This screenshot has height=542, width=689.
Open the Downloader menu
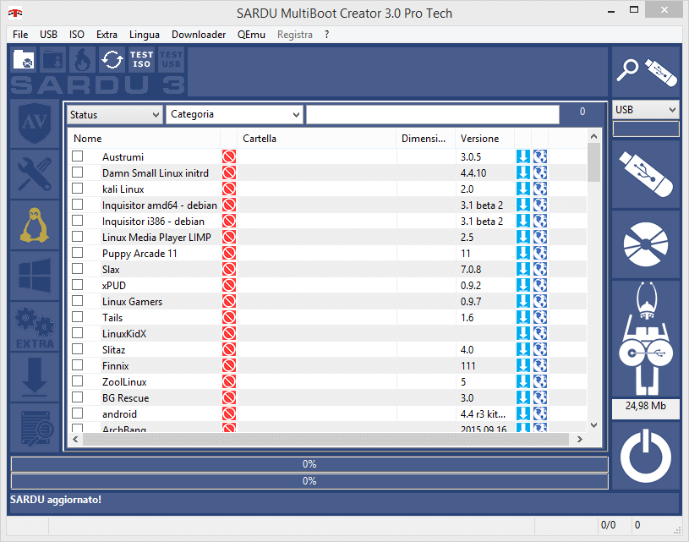click(199, 35)
